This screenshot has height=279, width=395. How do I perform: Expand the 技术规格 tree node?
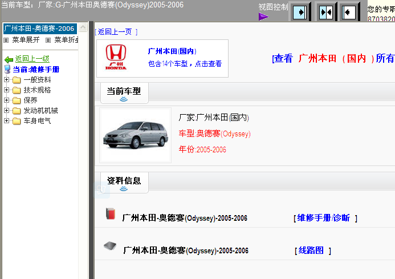(6, 90)
